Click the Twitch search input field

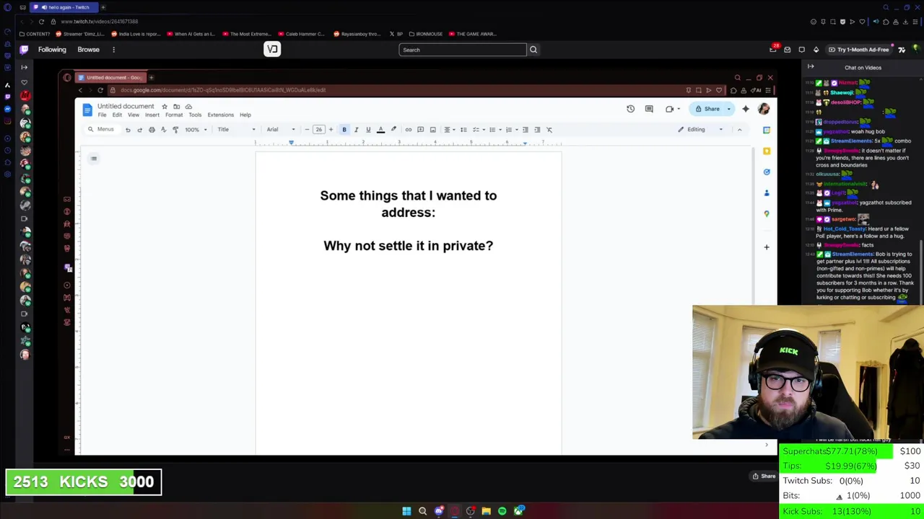tap(463, 50)
